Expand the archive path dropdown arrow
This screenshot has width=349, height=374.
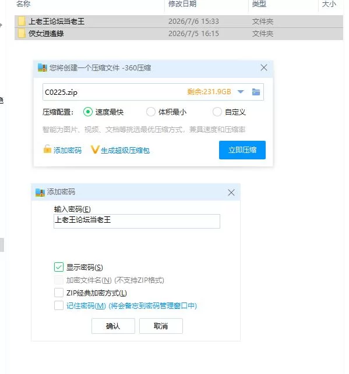(241, 92)
